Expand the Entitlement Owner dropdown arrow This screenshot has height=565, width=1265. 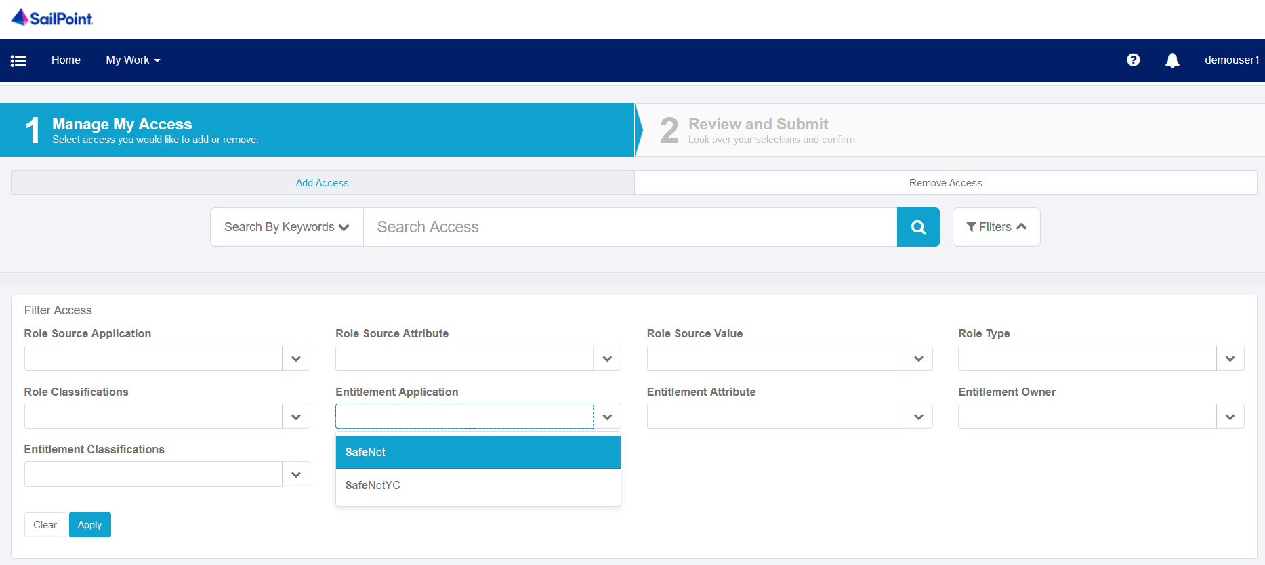[x=1230, y=417]
